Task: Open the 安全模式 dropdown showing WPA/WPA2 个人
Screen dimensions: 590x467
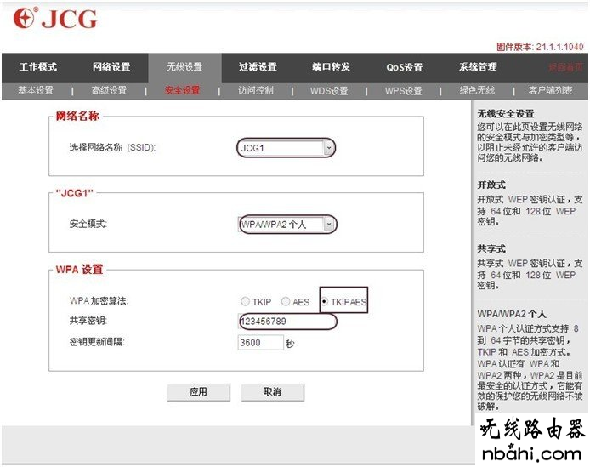Action: (x=286, y=225)
